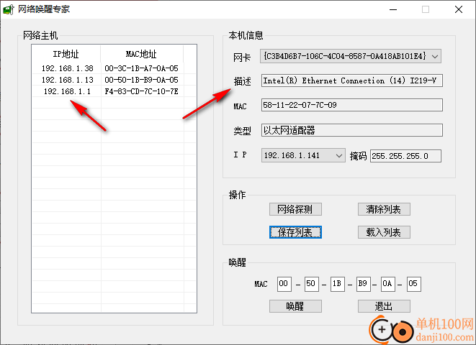
Task: Click the 唤醒 wake button
Action: click(295, 306)
